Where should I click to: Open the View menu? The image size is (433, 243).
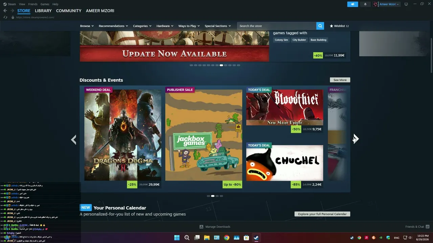pyautogui.click(x=22, y=4)
